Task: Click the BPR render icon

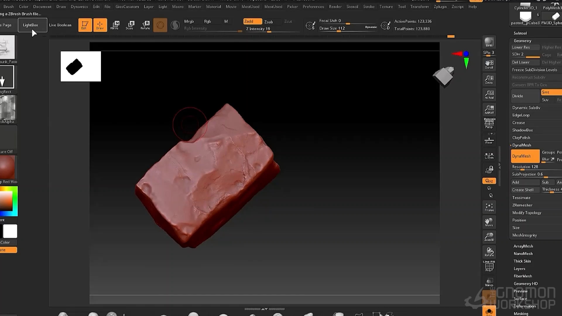Action: [489, 42]
